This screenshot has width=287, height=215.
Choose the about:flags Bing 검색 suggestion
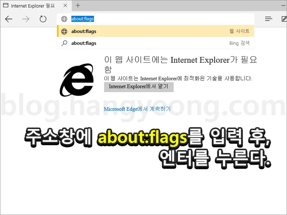pyautogui.click(x=156, y=43)
